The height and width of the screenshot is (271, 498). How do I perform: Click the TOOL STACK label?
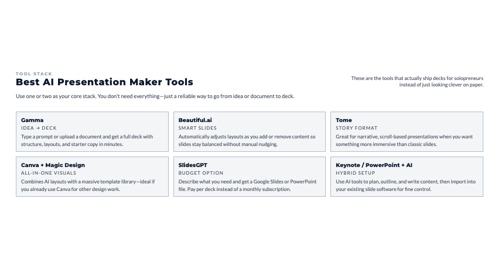[x=34, y=74]
